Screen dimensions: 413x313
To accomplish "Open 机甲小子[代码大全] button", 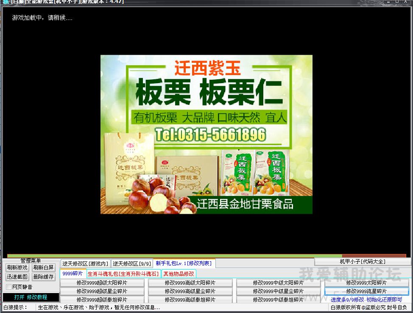I will pyautogui.click(x=363, y=262).
